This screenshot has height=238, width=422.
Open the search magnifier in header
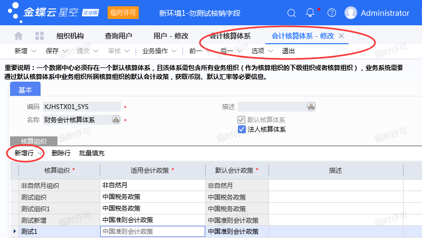tap(292, 13)
